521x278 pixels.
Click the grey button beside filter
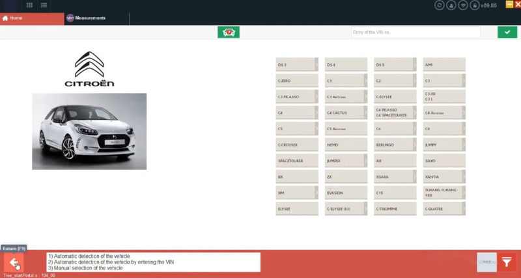[x=486, y=262]
